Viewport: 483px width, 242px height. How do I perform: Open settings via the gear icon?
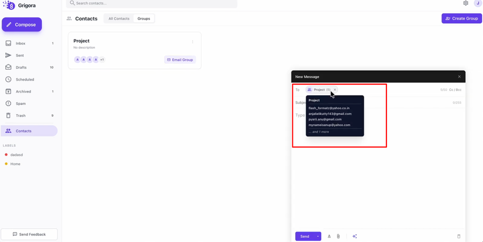coord(466,3)
